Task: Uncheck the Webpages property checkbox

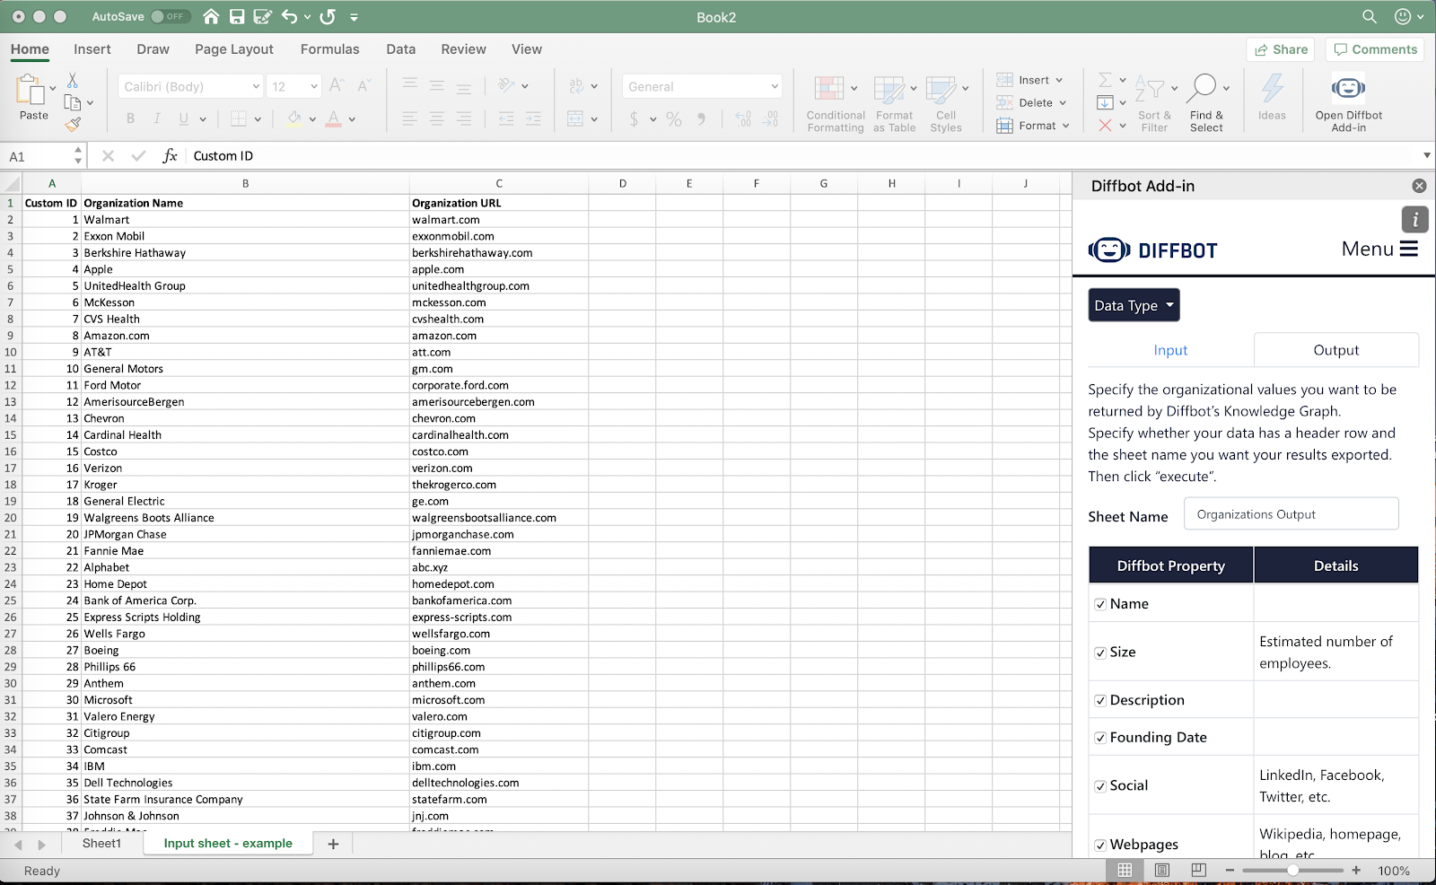Action: [1100, 846]
